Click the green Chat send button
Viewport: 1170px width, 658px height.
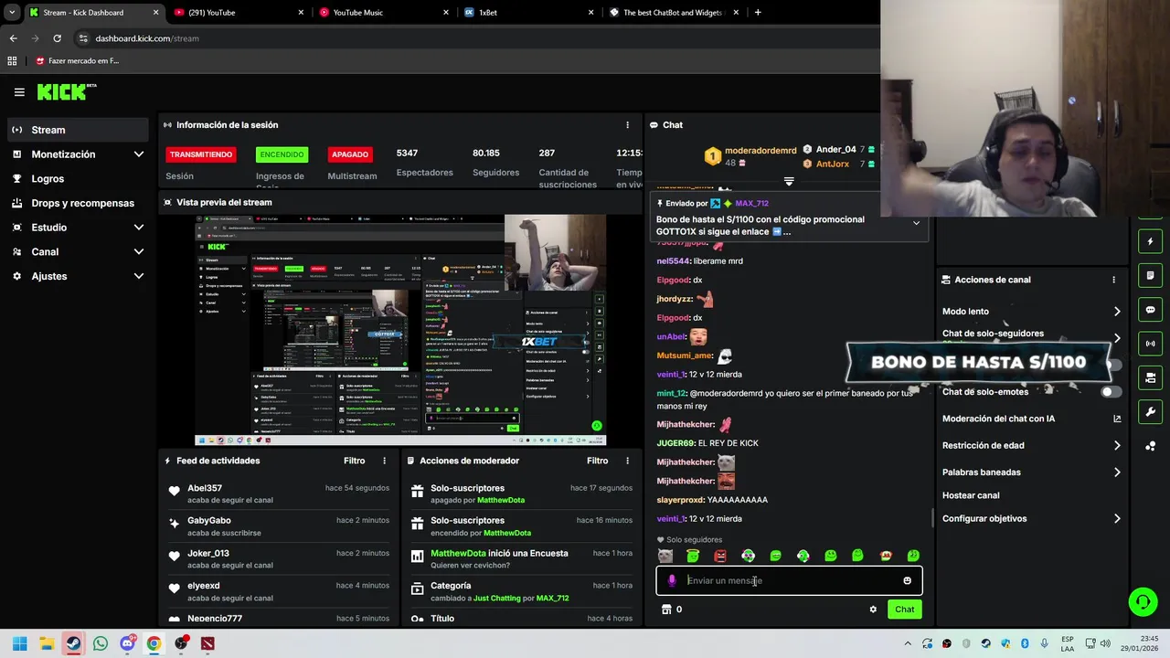click(904, 610)
